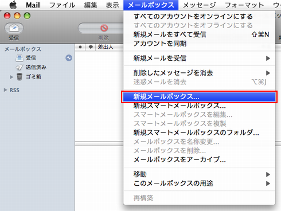
Task: Open the メッセージ menu
Action: click(x=199, y=5)
